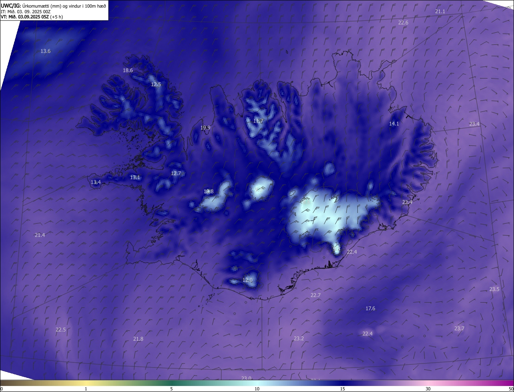Click the '1' tick on the color scale
The image size is (514, 392).
tap(86, 389)
